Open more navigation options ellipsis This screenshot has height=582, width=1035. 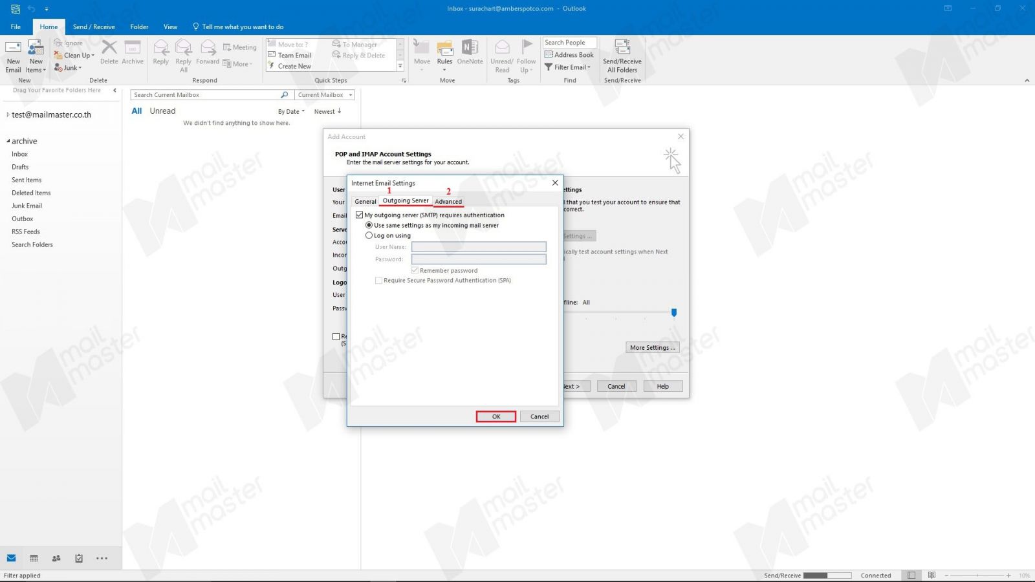tap(102, 558)
